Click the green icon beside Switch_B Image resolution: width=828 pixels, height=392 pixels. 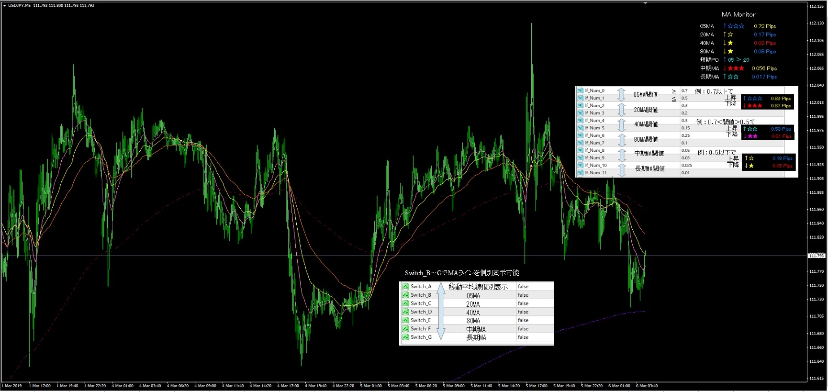406,295
